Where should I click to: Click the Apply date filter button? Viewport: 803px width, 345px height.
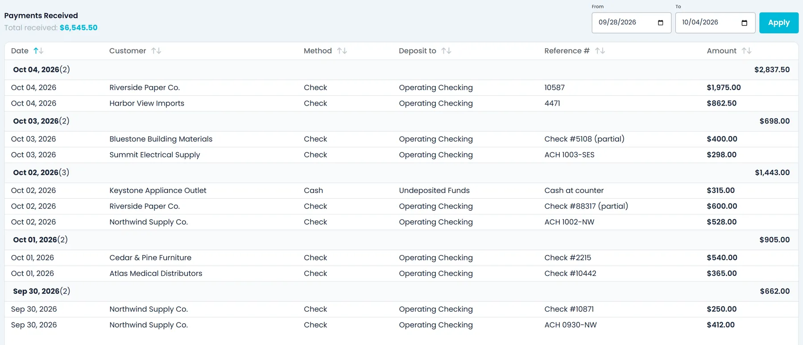coord(779,23)
